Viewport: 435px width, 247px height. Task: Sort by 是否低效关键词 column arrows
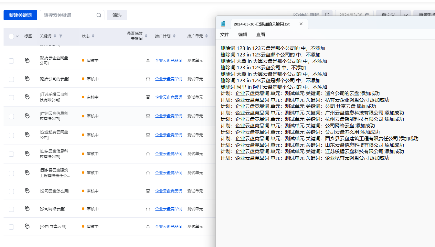coord(146,36)
